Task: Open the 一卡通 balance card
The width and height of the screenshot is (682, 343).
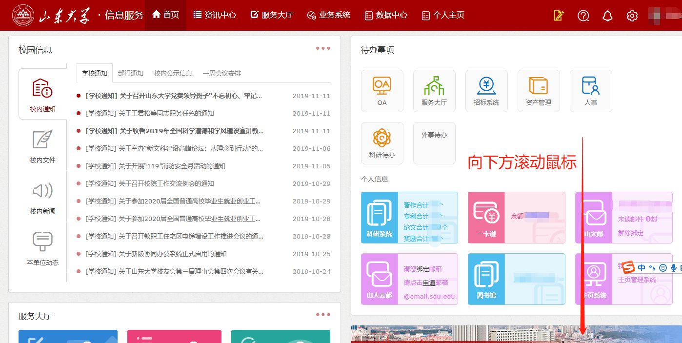Action: [516, 217]
